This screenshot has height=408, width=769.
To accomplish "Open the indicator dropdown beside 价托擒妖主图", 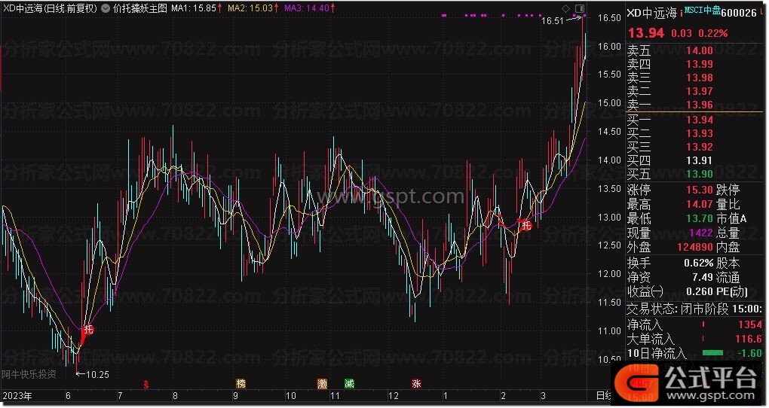I will click(x=106, y=9).
